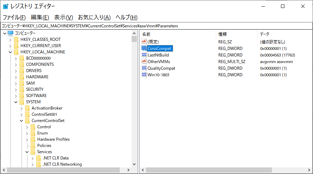This screenshot has width=313, height=174.
Task: Click the SAM folder icon
Action: [22, 83]
